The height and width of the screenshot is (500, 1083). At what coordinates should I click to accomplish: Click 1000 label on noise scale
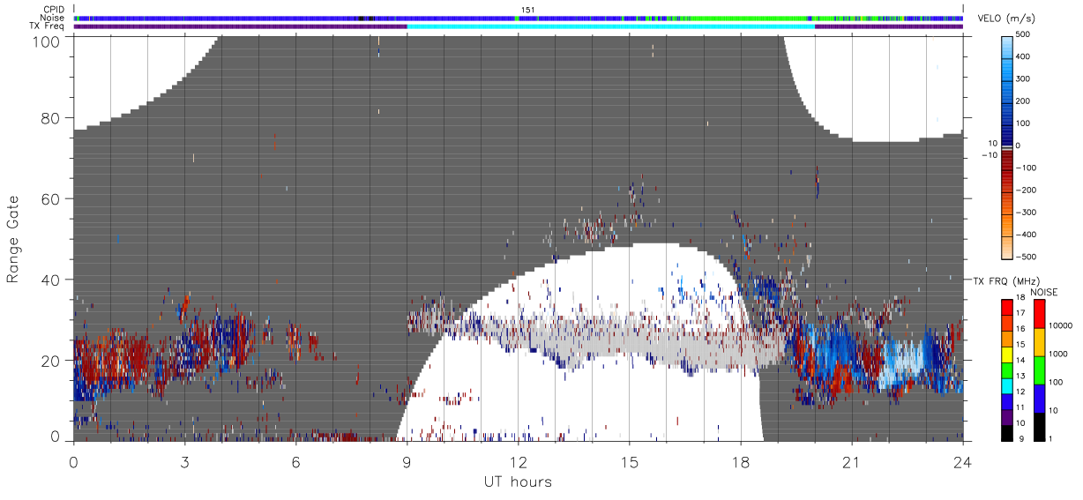pos(1058,354)
